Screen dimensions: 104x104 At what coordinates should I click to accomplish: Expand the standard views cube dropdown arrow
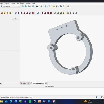pos(43,6)
